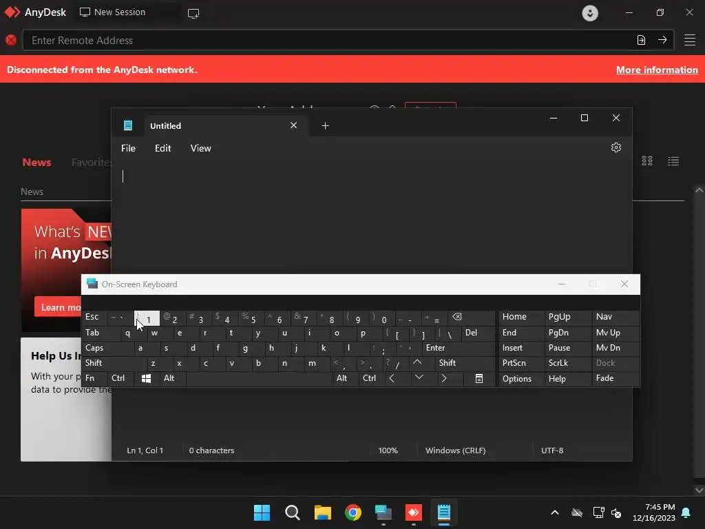Toggle Caps key on On-Screen Keyboard
Viewport: 705px width, 529px height.
(x=107, y=348)
